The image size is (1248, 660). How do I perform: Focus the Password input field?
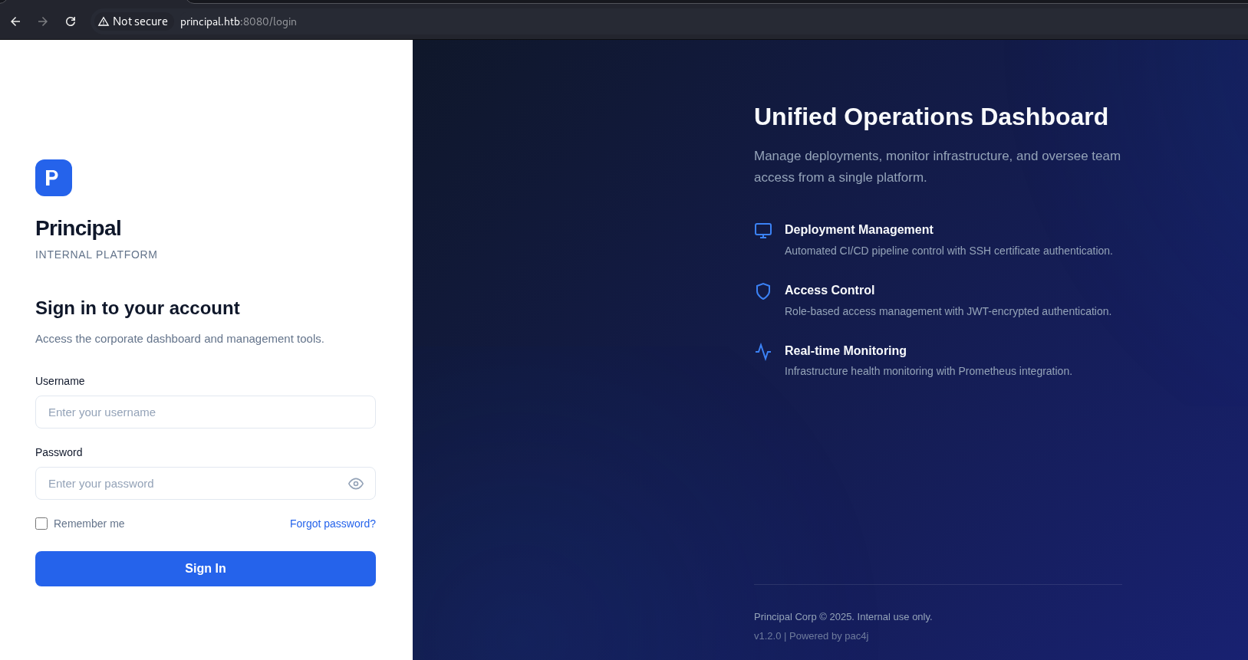pos(192,484)
